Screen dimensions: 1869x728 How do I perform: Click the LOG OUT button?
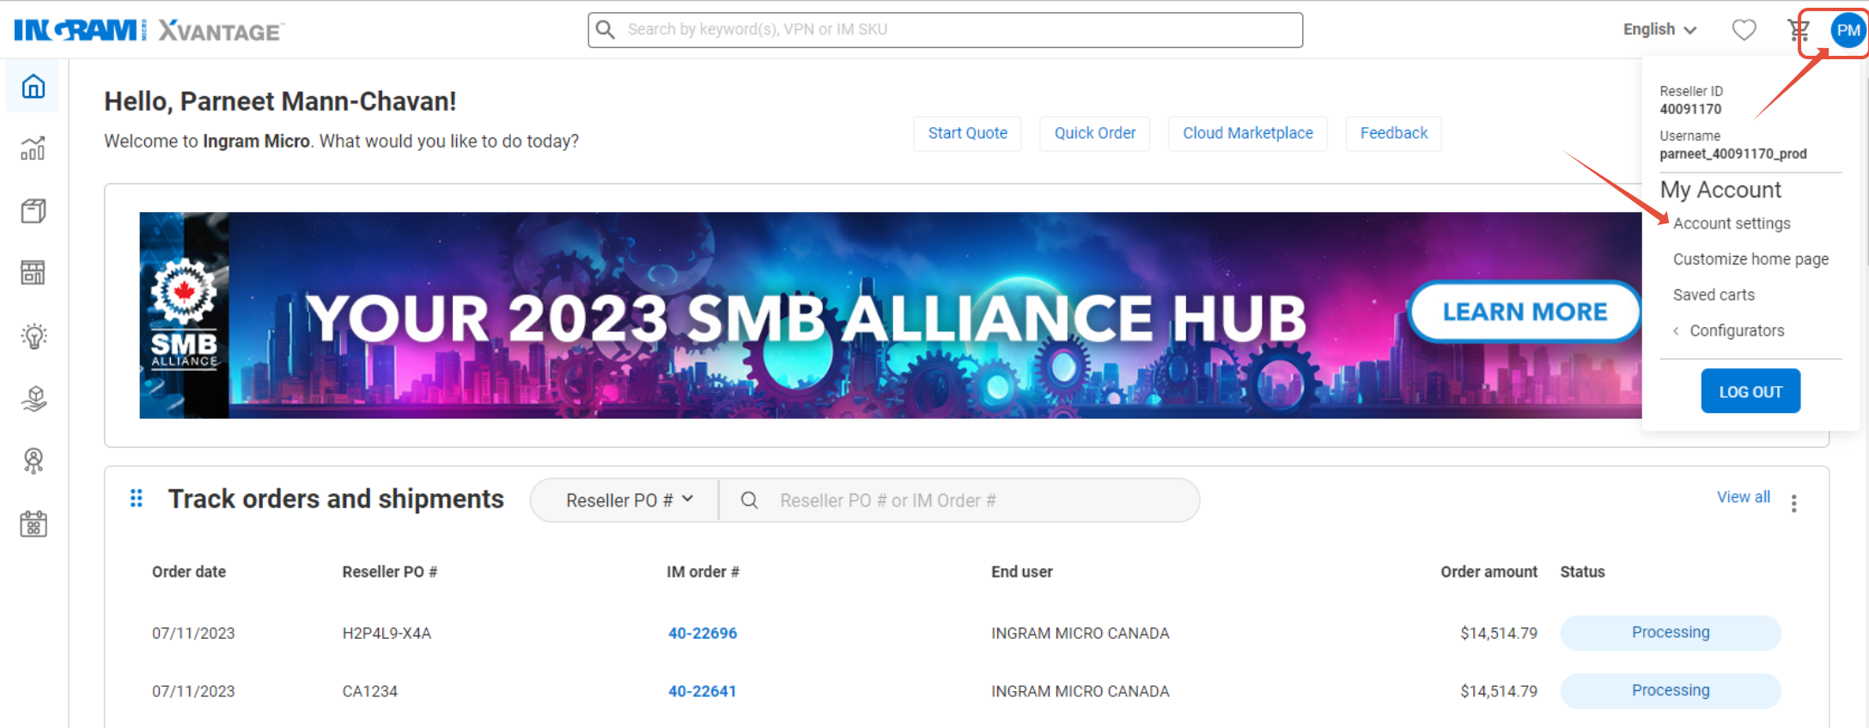(1750, 391)
